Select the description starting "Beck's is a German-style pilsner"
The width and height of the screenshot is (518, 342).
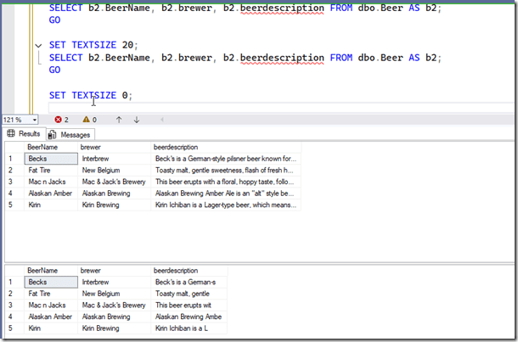(226, 159)
